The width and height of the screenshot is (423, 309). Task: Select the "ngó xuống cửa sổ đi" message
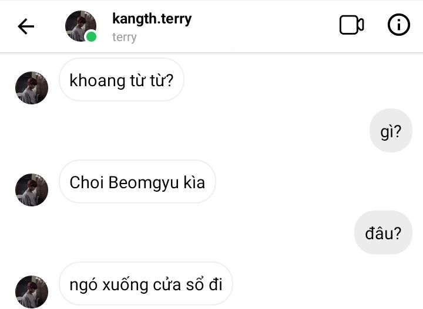(146, 284)
